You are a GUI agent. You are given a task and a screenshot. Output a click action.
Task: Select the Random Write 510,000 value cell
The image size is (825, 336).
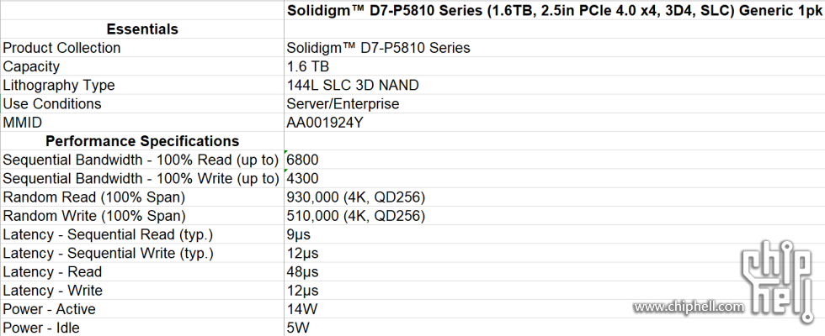555,216
